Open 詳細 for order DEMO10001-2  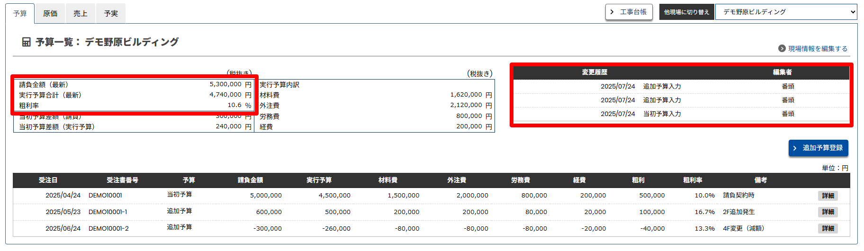click(828, 228)
